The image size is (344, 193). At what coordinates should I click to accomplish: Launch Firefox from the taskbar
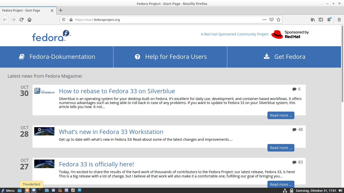(27, 190)
